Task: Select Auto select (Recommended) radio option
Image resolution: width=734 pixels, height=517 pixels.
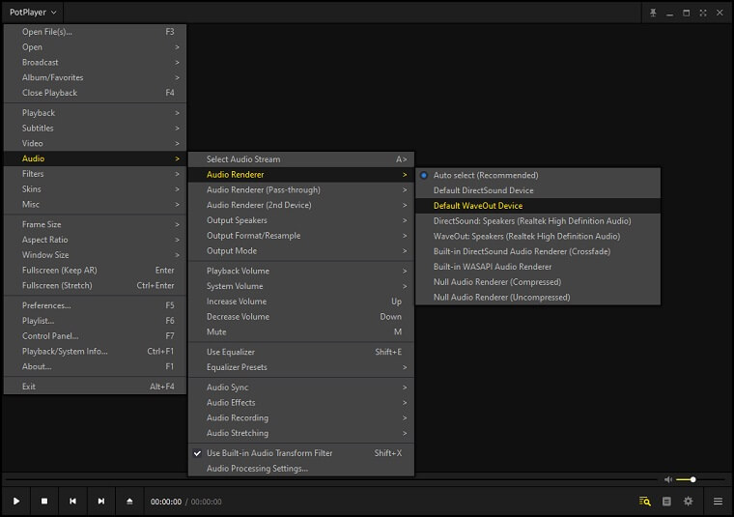Action: pos(538,175)
